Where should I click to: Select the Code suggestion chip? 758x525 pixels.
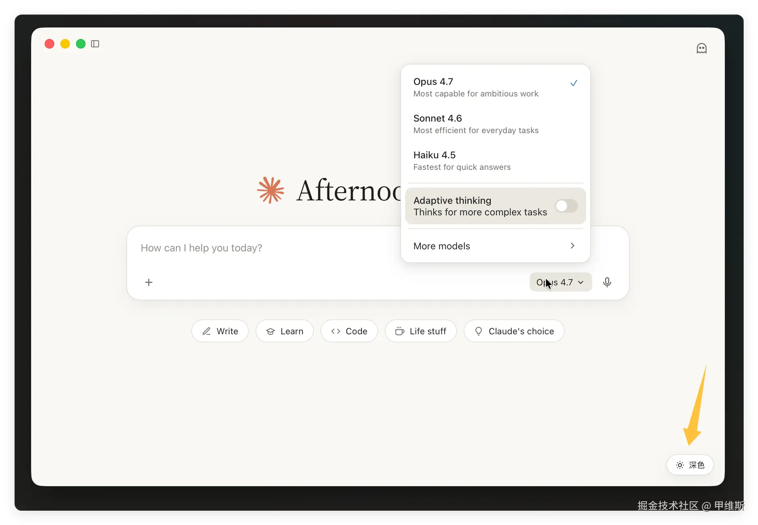click(349, 331)
